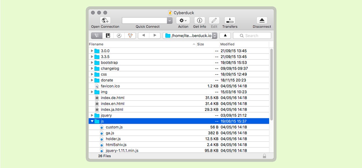This screenshot has width=362, height=168.
Task: Go forward in navigation history
Action: [x=155, y=36]
